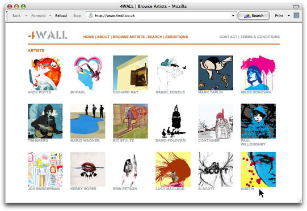307x211 pixels.
Task: Expand the address bar history dropdown
Action: 233,16
